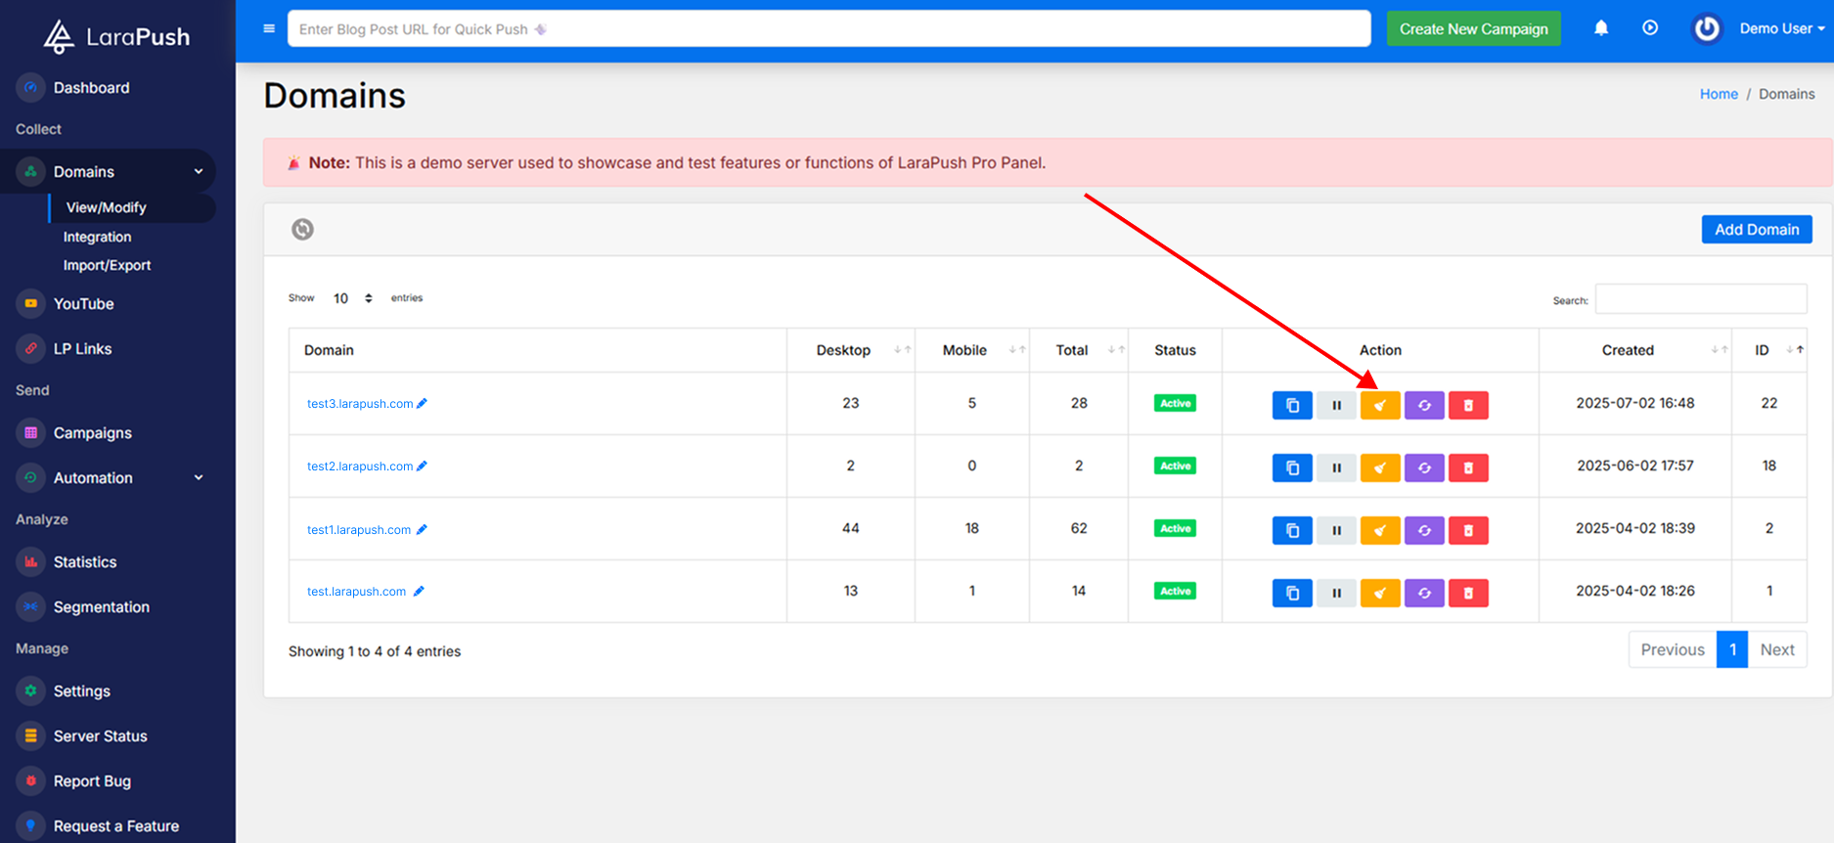The width and height of the screenshot is (1834, 843).
Task: Click blue copy icon in test1.larapush.com row
Action: (1292, 530)
